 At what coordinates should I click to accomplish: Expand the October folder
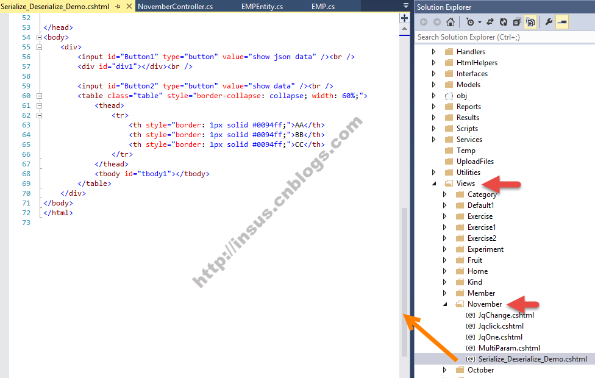click(x=445, y=370)
